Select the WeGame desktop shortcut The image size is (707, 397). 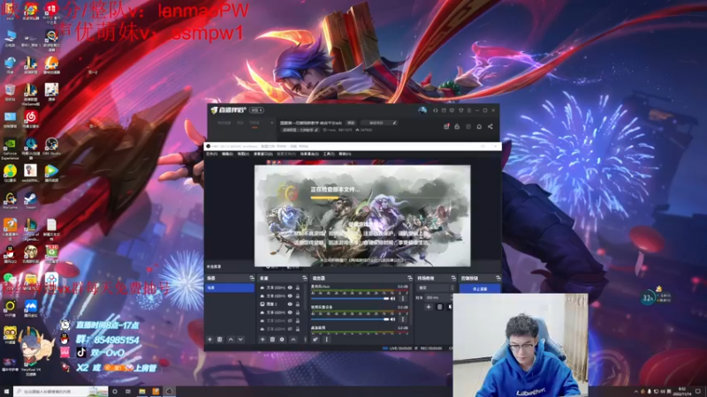click(x=10, y=200)
